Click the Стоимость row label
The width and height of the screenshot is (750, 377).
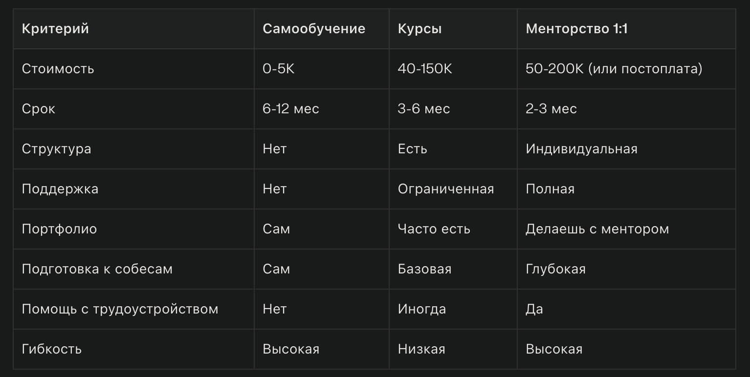tap(58, 69)
